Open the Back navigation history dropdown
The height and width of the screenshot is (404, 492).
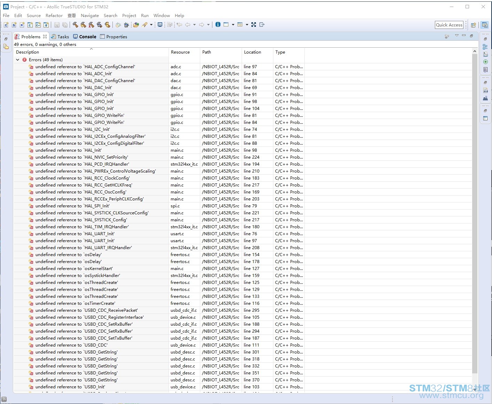click(194, 25)
